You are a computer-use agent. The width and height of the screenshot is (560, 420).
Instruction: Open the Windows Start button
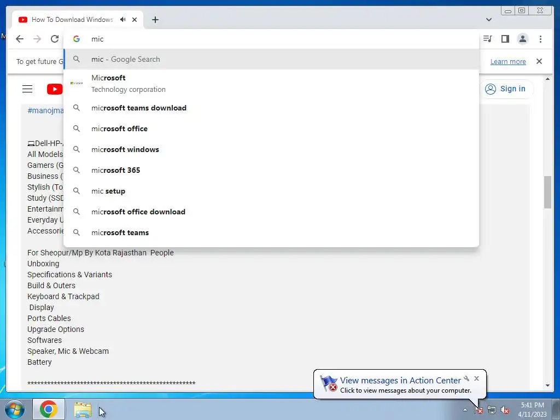pyautogui.click(x=14, y=409)
